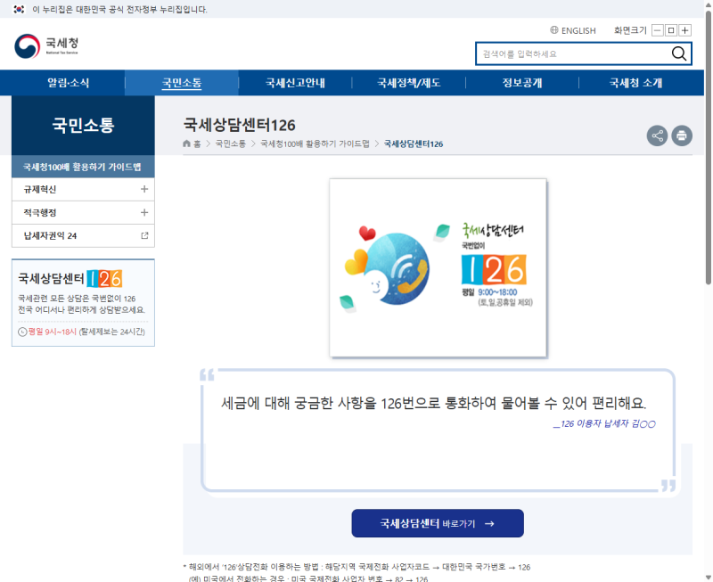This screenshot has width=713, height=582.
Task: Increase screen size with plus button
Action: click(x=684, y=30)
